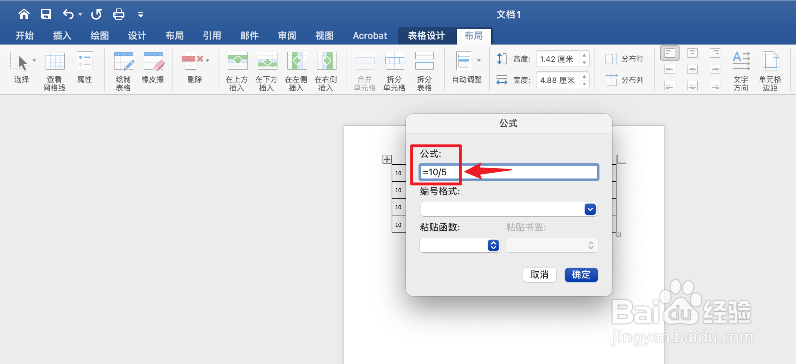Select the Draw Table (绘制表格) tool
The image size is (796, 364).
(123, 71)
